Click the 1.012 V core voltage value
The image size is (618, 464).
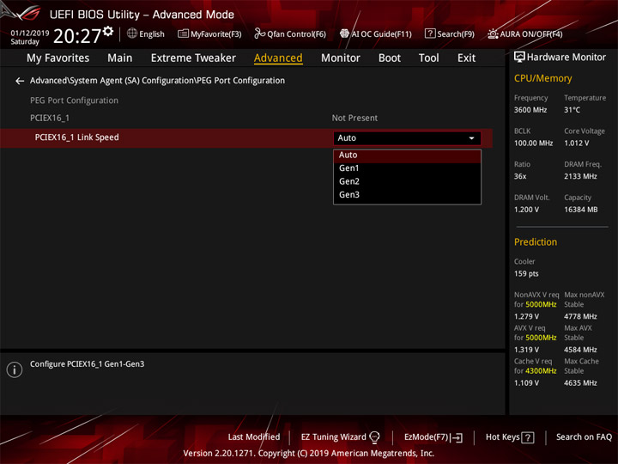point(577,143)
